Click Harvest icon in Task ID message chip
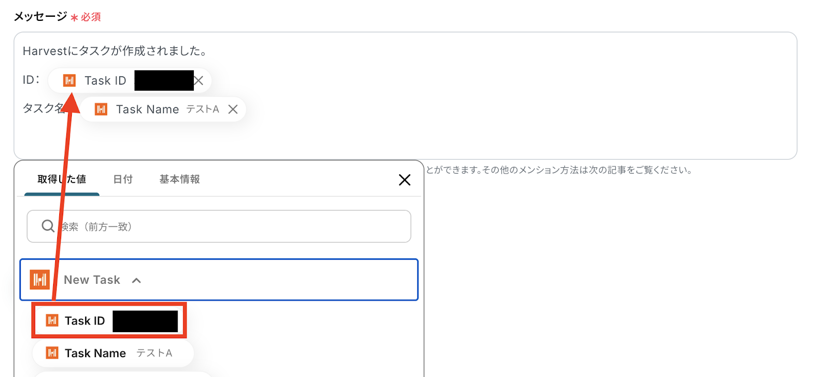This screenshot has width=816, height=377. pyautogui.click(x=69, y=80)
